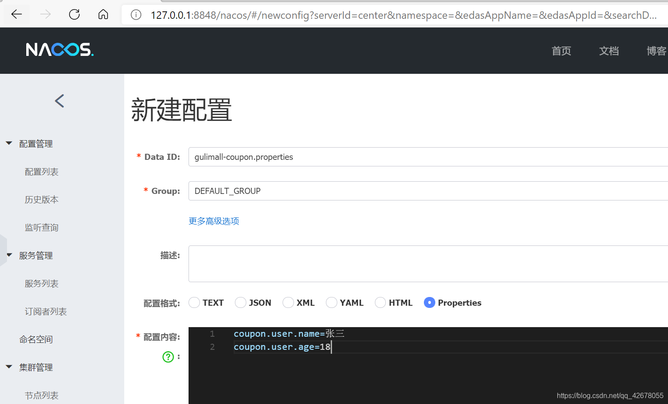
Task: Open 监听查询 in the sidebar
Action: point(42,228)
